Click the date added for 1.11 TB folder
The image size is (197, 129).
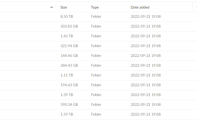click(x=146, y=75)
